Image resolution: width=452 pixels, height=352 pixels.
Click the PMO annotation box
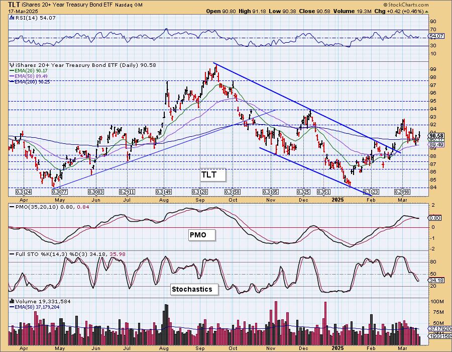click(202, 235)
